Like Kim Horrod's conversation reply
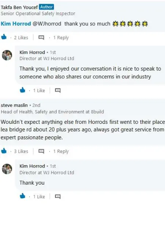This screenshot has width=165, height=226. pyautogui.click(x=22, y=90)
